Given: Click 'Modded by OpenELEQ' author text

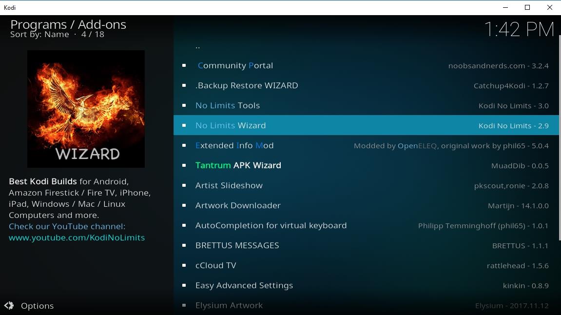Looking at the screenshot, I should [395, 146].
